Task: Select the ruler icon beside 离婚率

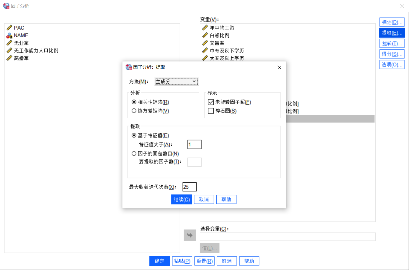Action: [8, 58]
